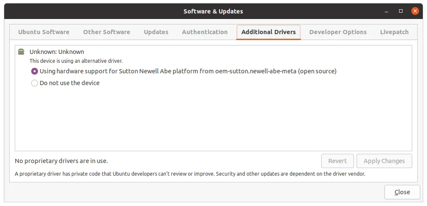Open the Other Software tab
427x206 pixels.
(106, 32)
